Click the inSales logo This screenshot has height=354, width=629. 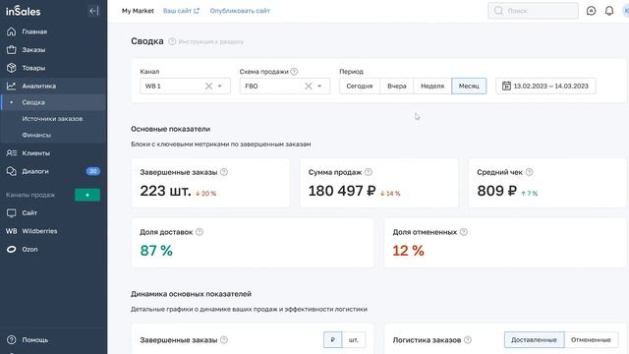(x=24, y=11)
